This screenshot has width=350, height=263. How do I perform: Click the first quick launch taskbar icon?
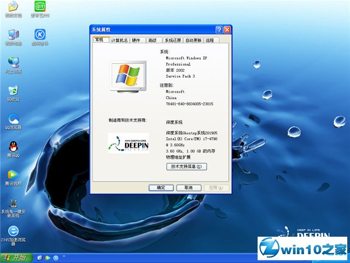tap(40, 258)
